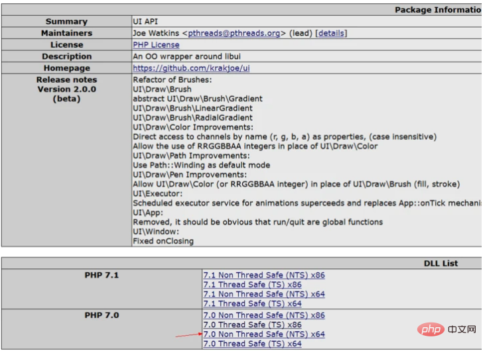Click the DLL List table header
This screenshot has height=351, width=483.
441,263
